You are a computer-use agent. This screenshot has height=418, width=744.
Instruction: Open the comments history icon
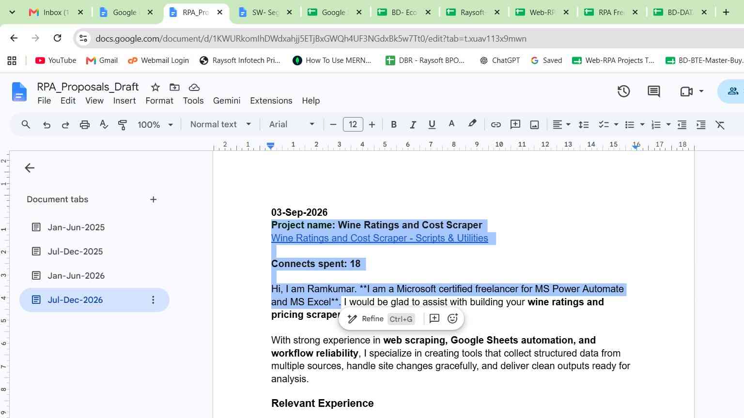653,91
